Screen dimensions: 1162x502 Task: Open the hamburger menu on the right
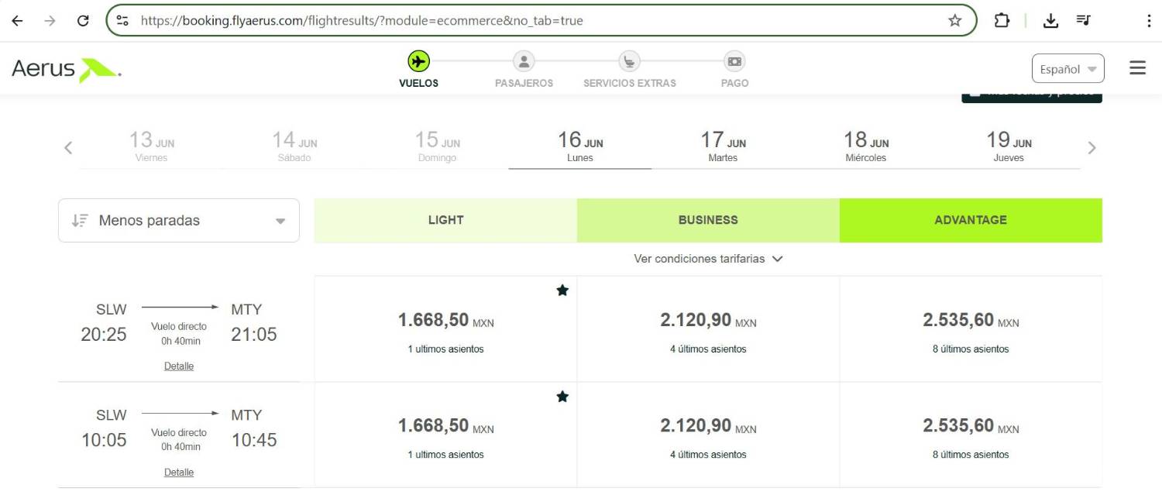[x=1137, y=68]
